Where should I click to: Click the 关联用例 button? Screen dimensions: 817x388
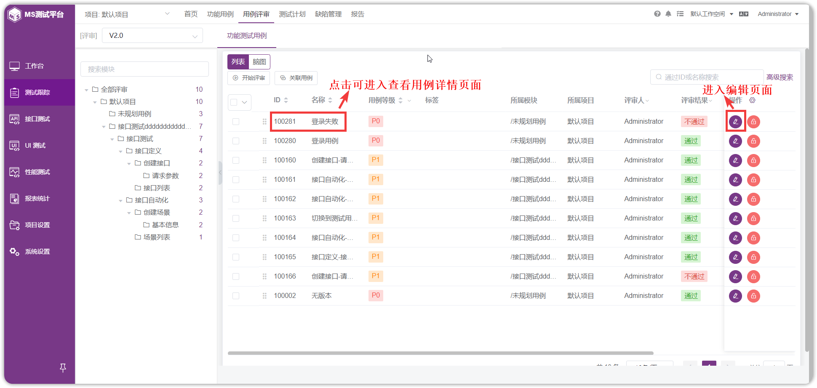coord(296,78)
